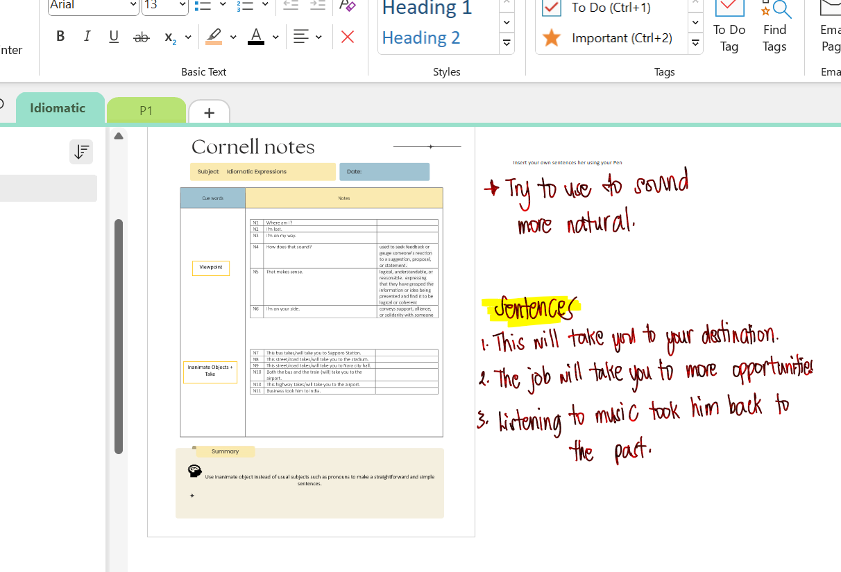The image size is (841, 572).
Task: Apply the text highlight color
Action: point(214,37)
